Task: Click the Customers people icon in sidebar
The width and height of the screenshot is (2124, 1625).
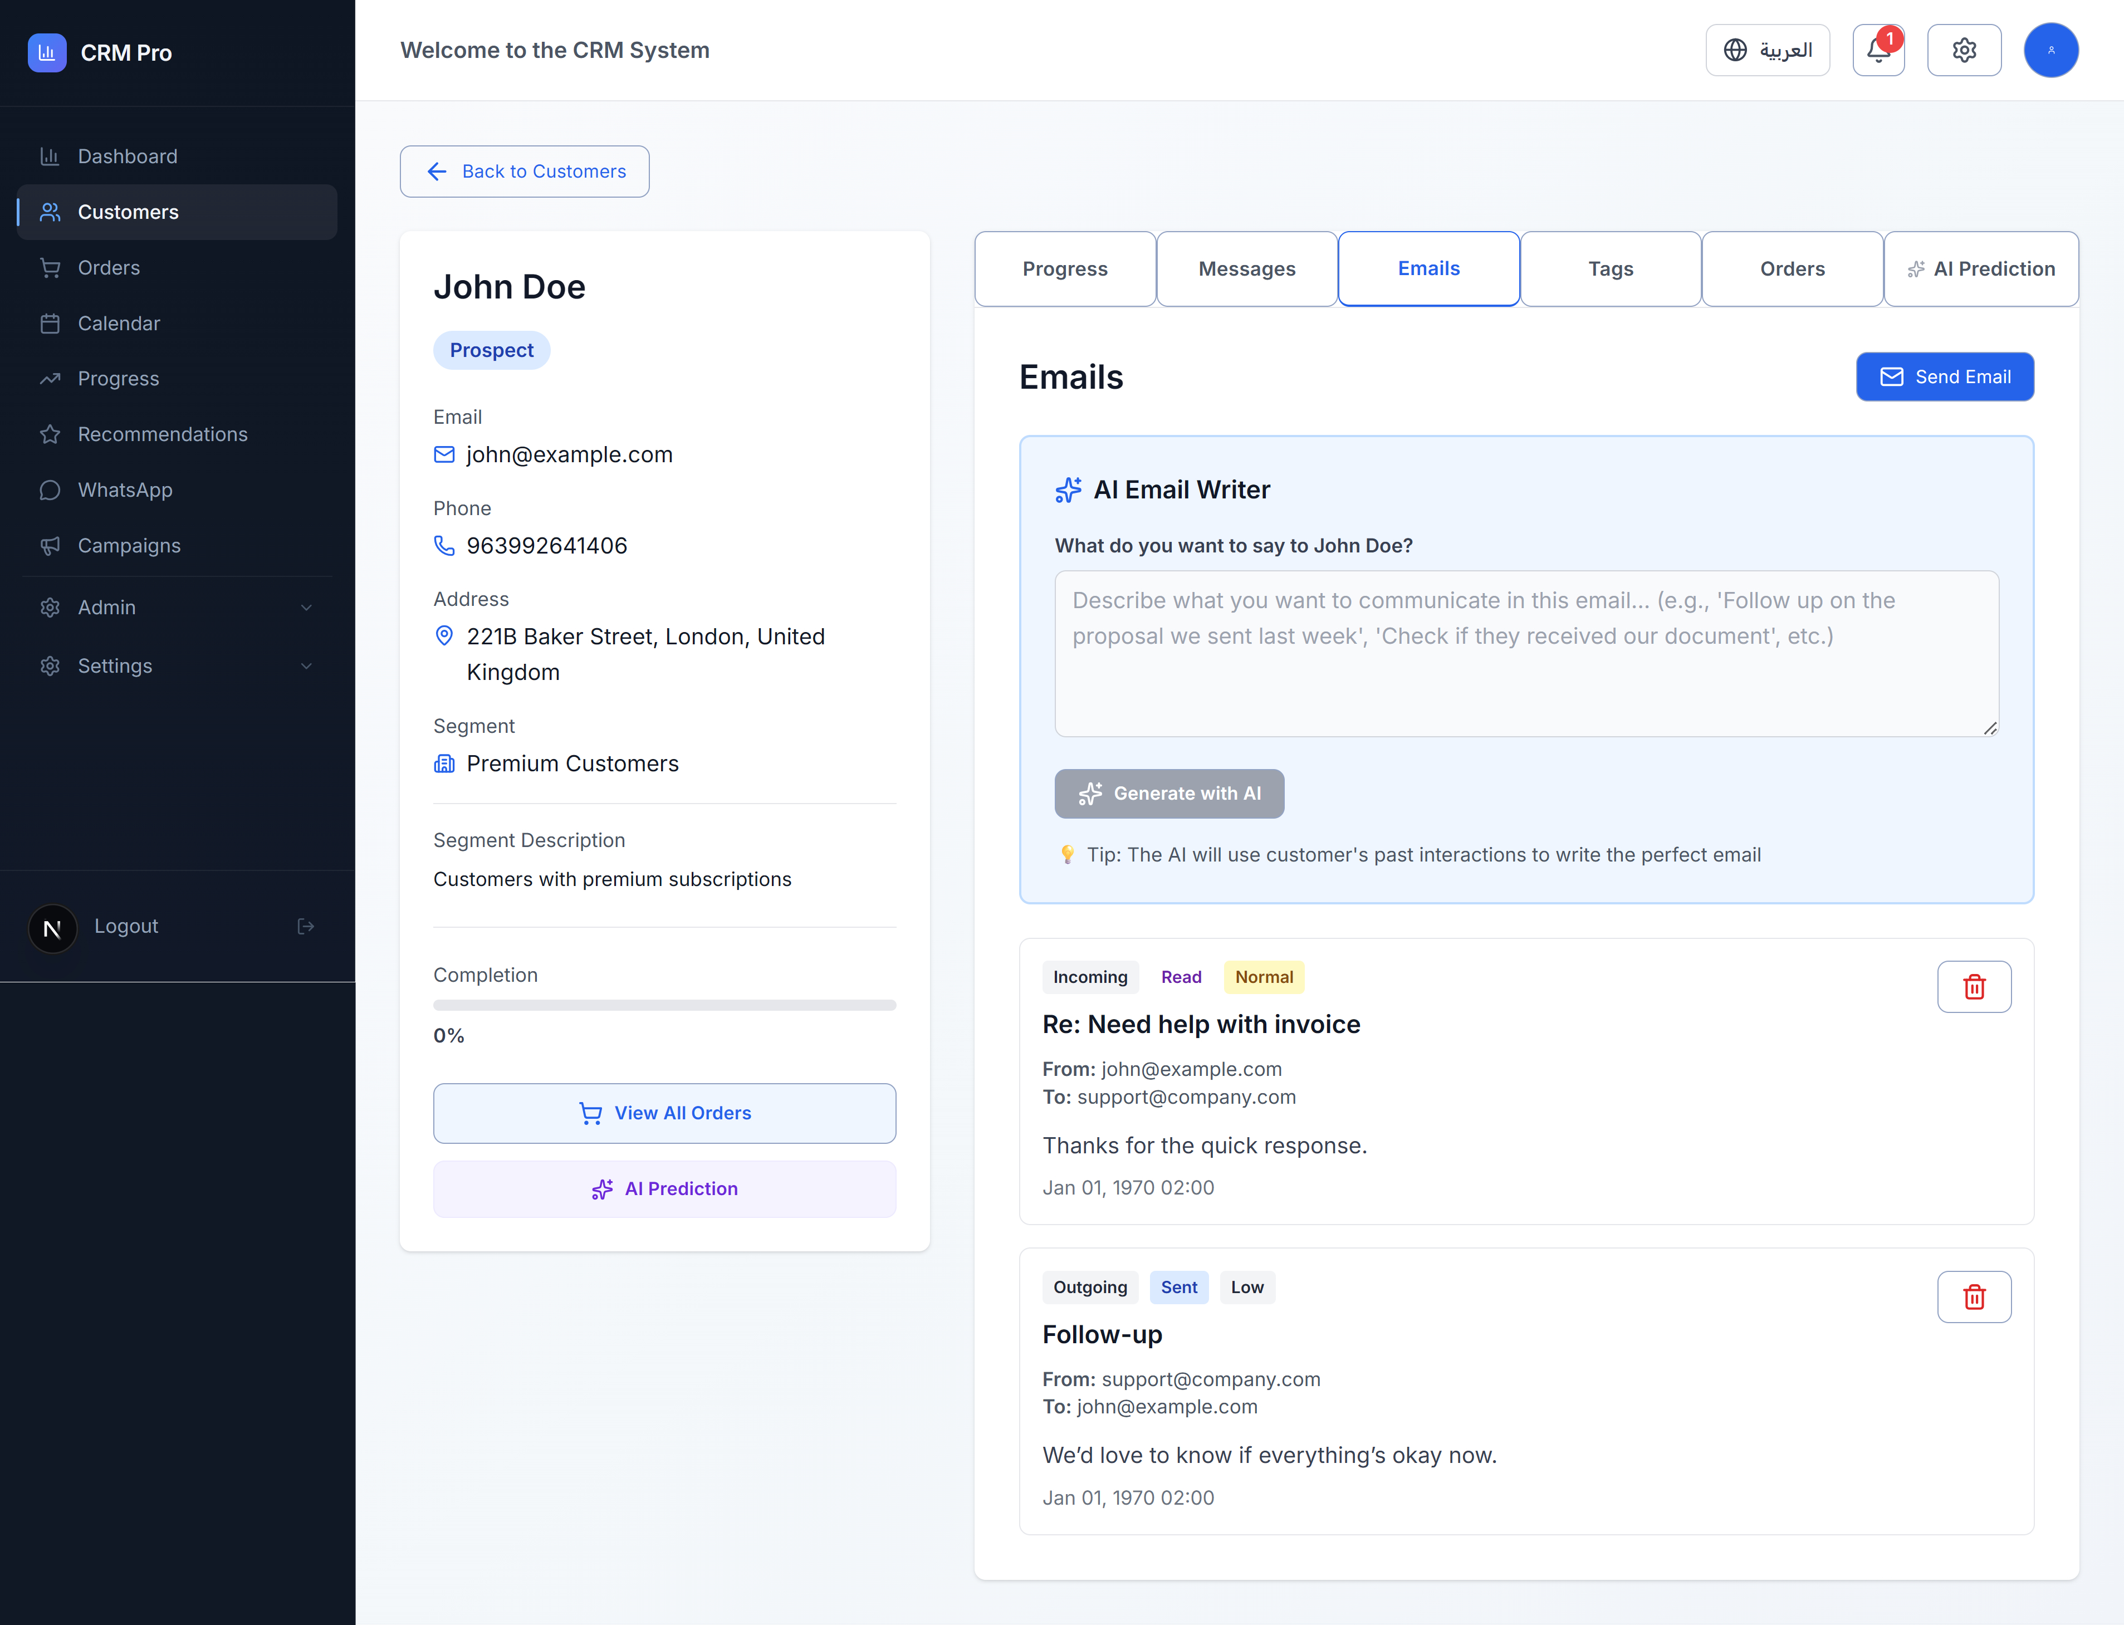Action: 50,212
